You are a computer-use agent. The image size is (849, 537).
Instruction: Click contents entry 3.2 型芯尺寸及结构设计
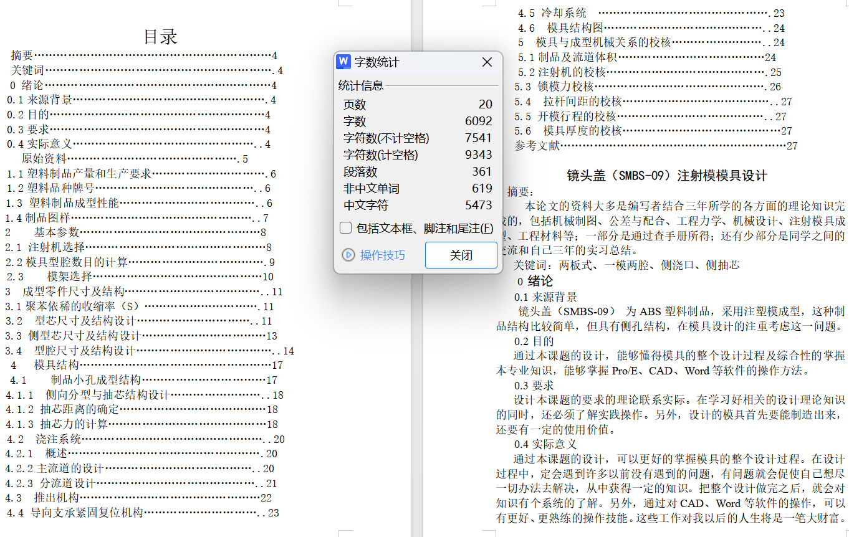click(139, 321)
